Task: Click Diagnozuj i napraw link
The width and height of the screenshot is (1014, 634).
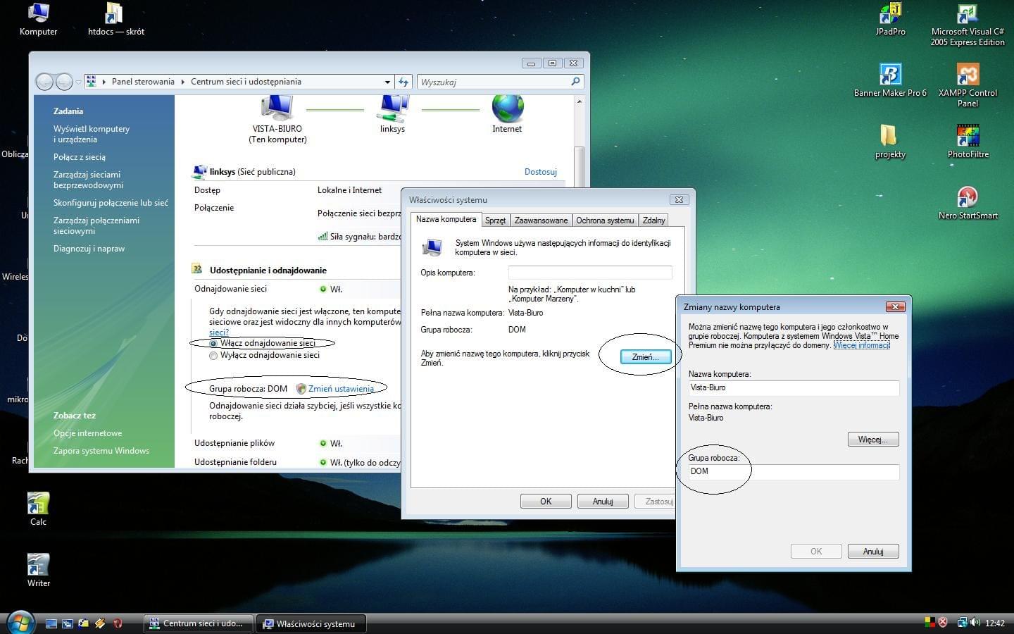Action: pos(89,249)
